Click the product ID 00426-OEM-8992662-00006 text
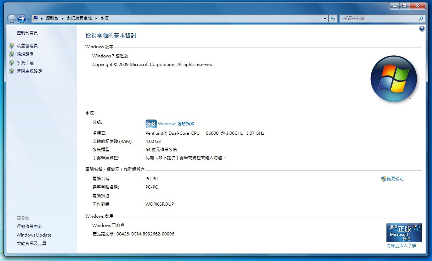The image size is (432, 261). point(145,234)
